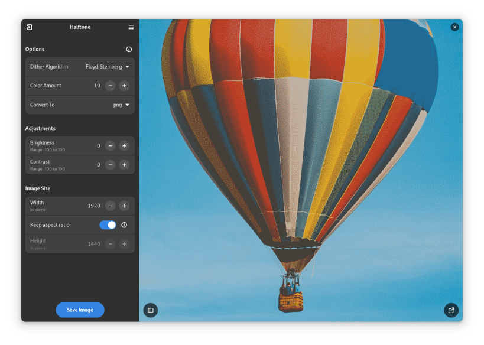Image resolution: width=484 pixels, height=345 pixels.
Task: Increase the Color Amount value
Action: coord(124,86)
